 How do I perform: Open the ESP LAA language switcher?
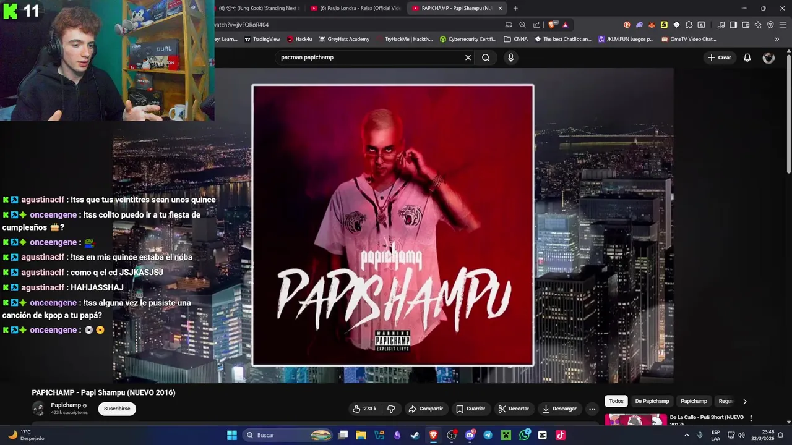[715, 435]
